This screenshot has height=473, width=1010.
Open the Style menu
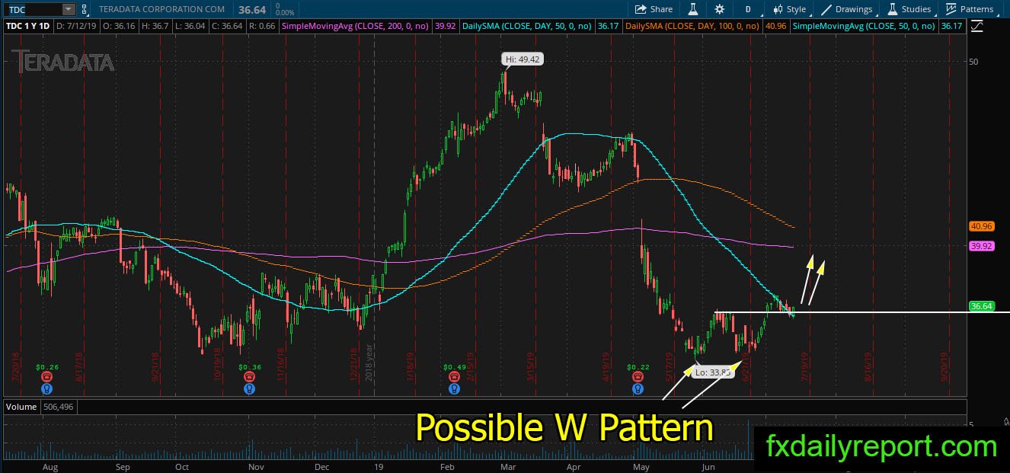click(790, 9)
